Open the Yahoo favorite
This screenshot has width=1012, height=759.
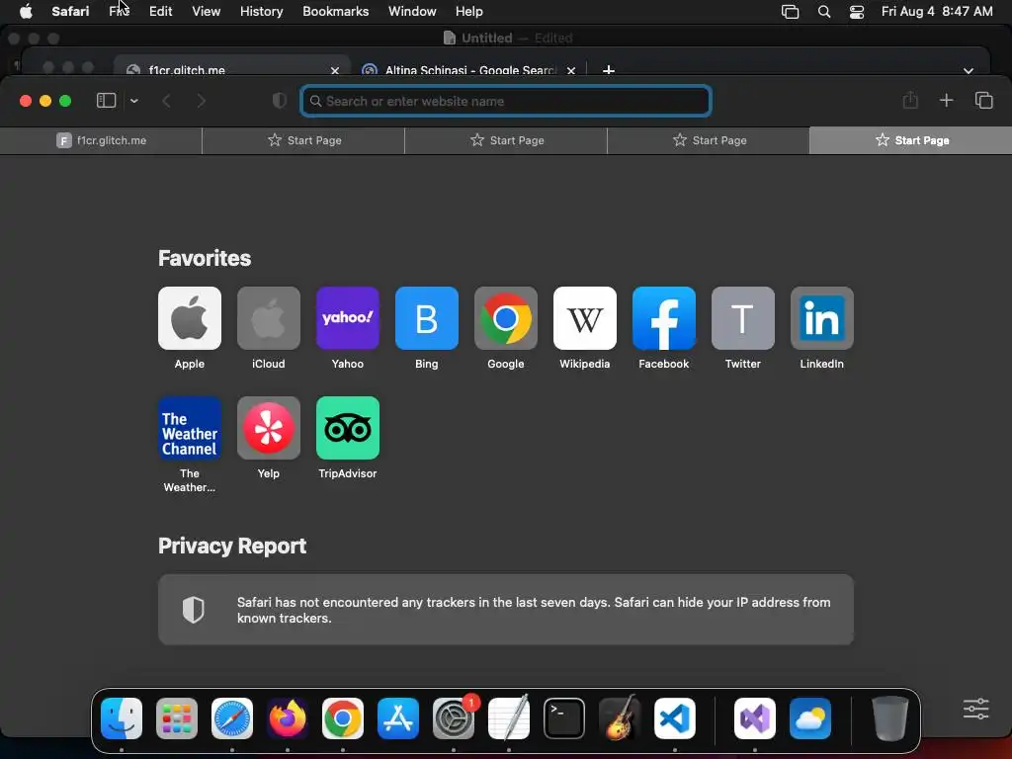click(347, 318)
